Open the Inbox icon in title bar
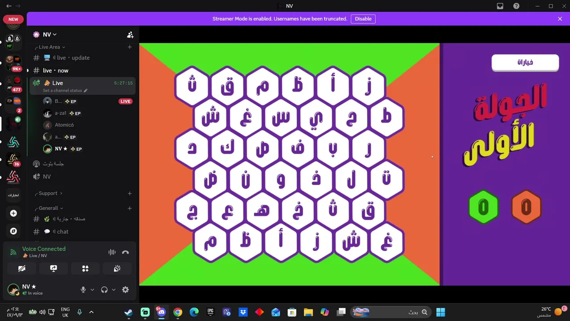This screenshot has width=570, height=321. (x=500, y=6)
